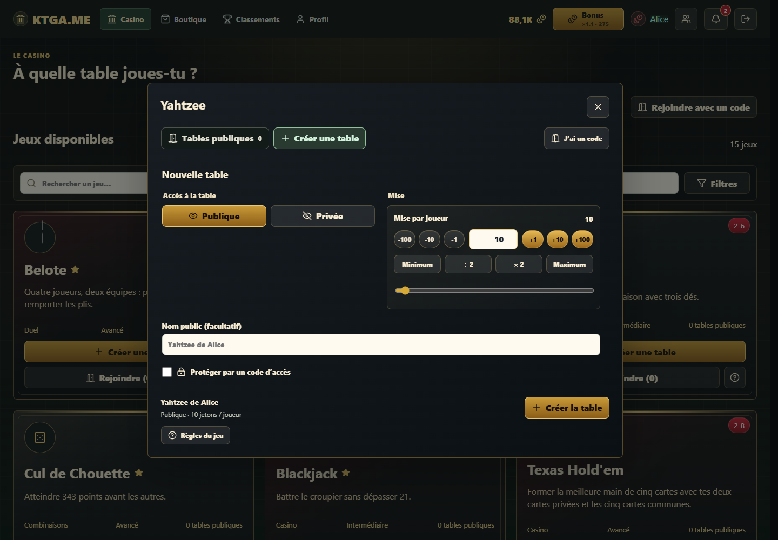The width and height of the screenshot is (778, 540).
Task: Open Alice's profile avatar
Action: pyautogui.click(x=638, y=19)
